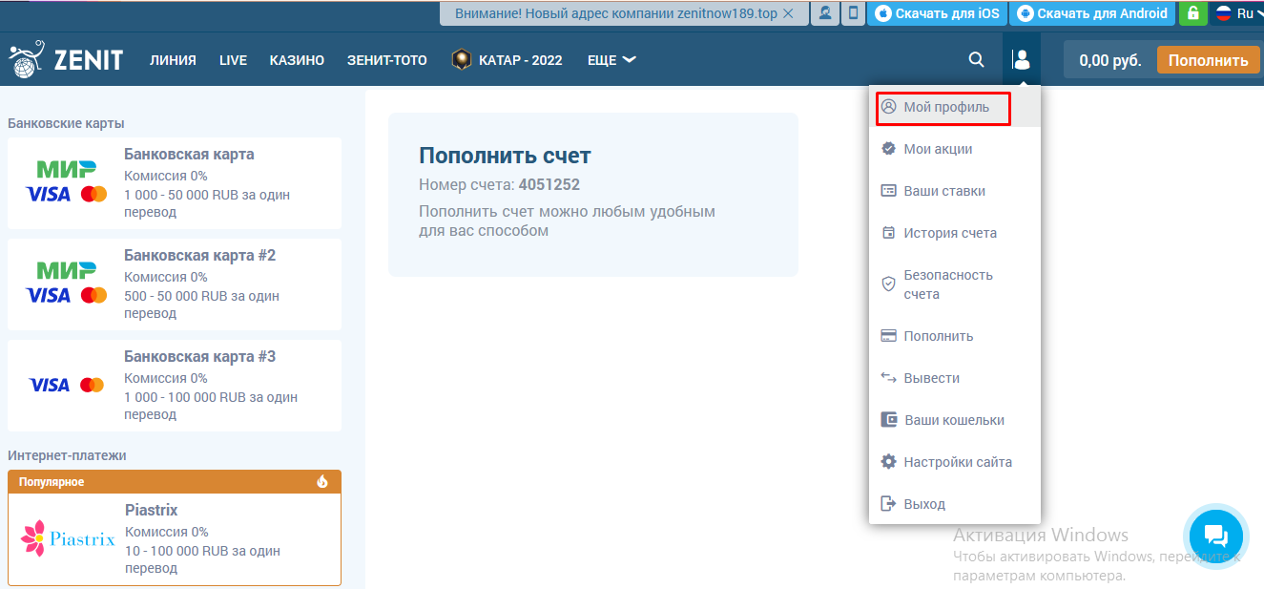
Task: Select Мой профиль from the menu
Action: coord(945,107)
